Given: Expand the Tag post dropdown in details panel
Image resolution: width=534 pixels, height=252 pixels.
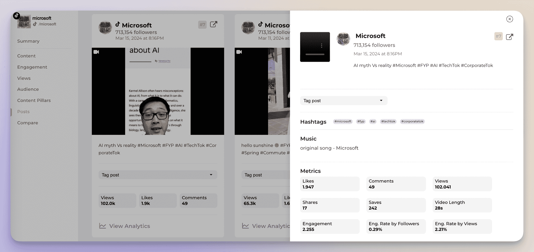Looking at the screenshot, I should point(344,101).
